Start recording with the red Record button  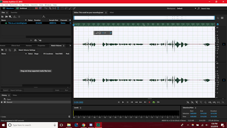[x=150, y=102]
